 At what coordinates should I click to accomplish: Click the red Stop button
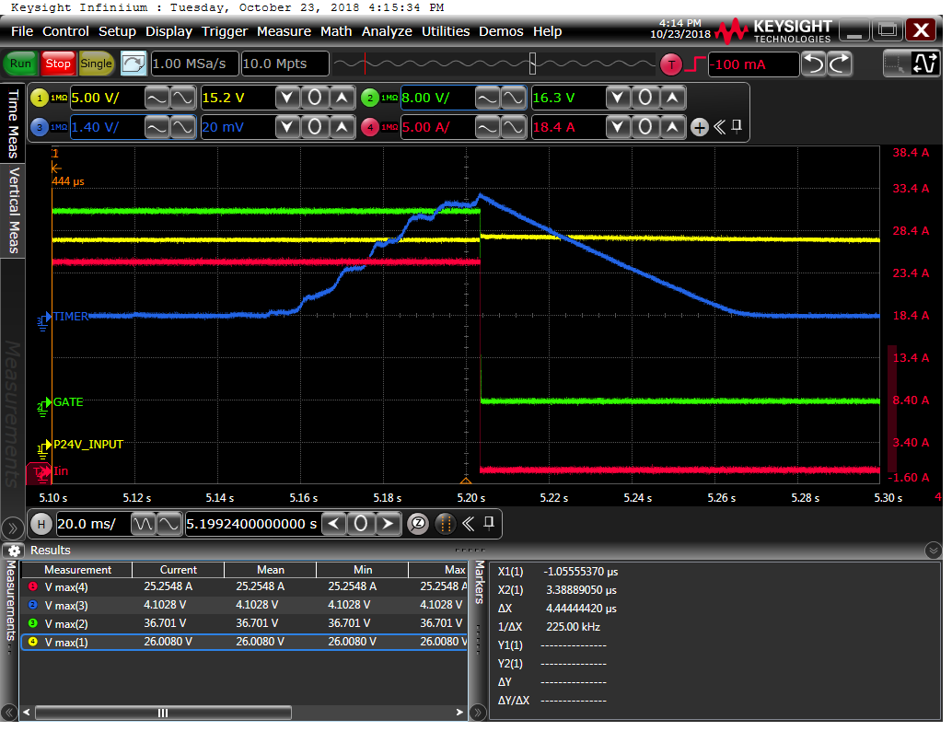click(x=58, y=64)
